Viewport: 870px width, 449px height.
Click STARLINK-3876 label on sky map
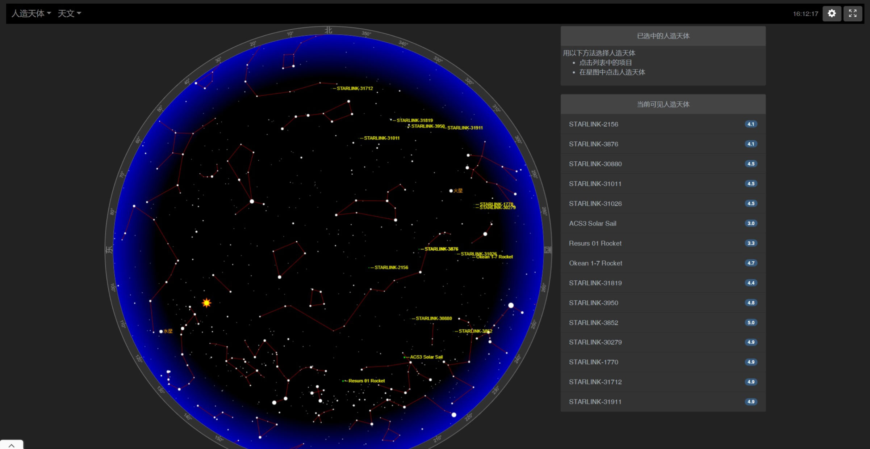coord(441,249)
